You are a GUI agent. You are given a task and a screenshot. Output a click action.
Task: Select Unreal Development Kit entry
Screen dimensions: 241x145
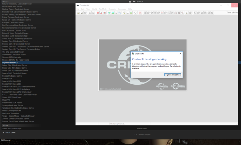(x=12, y=111)
